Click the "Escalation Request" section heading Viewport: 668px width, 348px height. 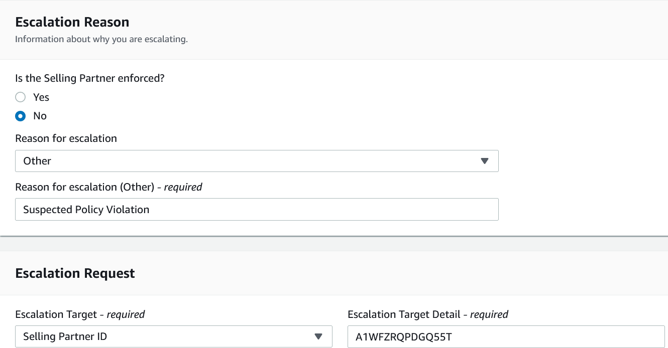pyautogui.click(x=75, y=273)
